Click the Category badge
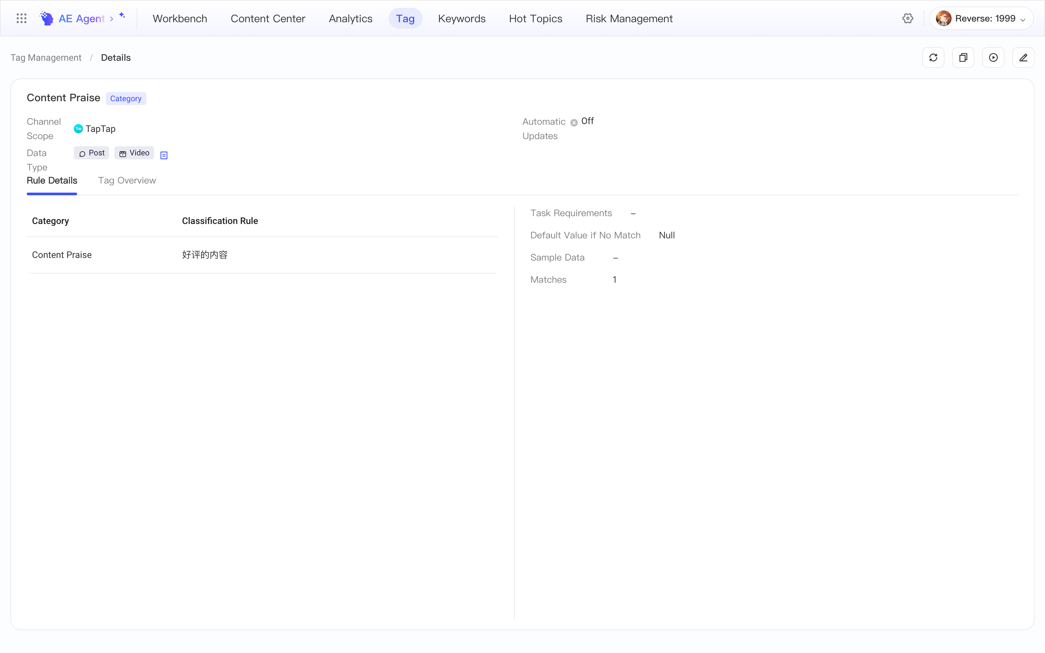Screen dimensions: 1045x653 coord(126,99)
